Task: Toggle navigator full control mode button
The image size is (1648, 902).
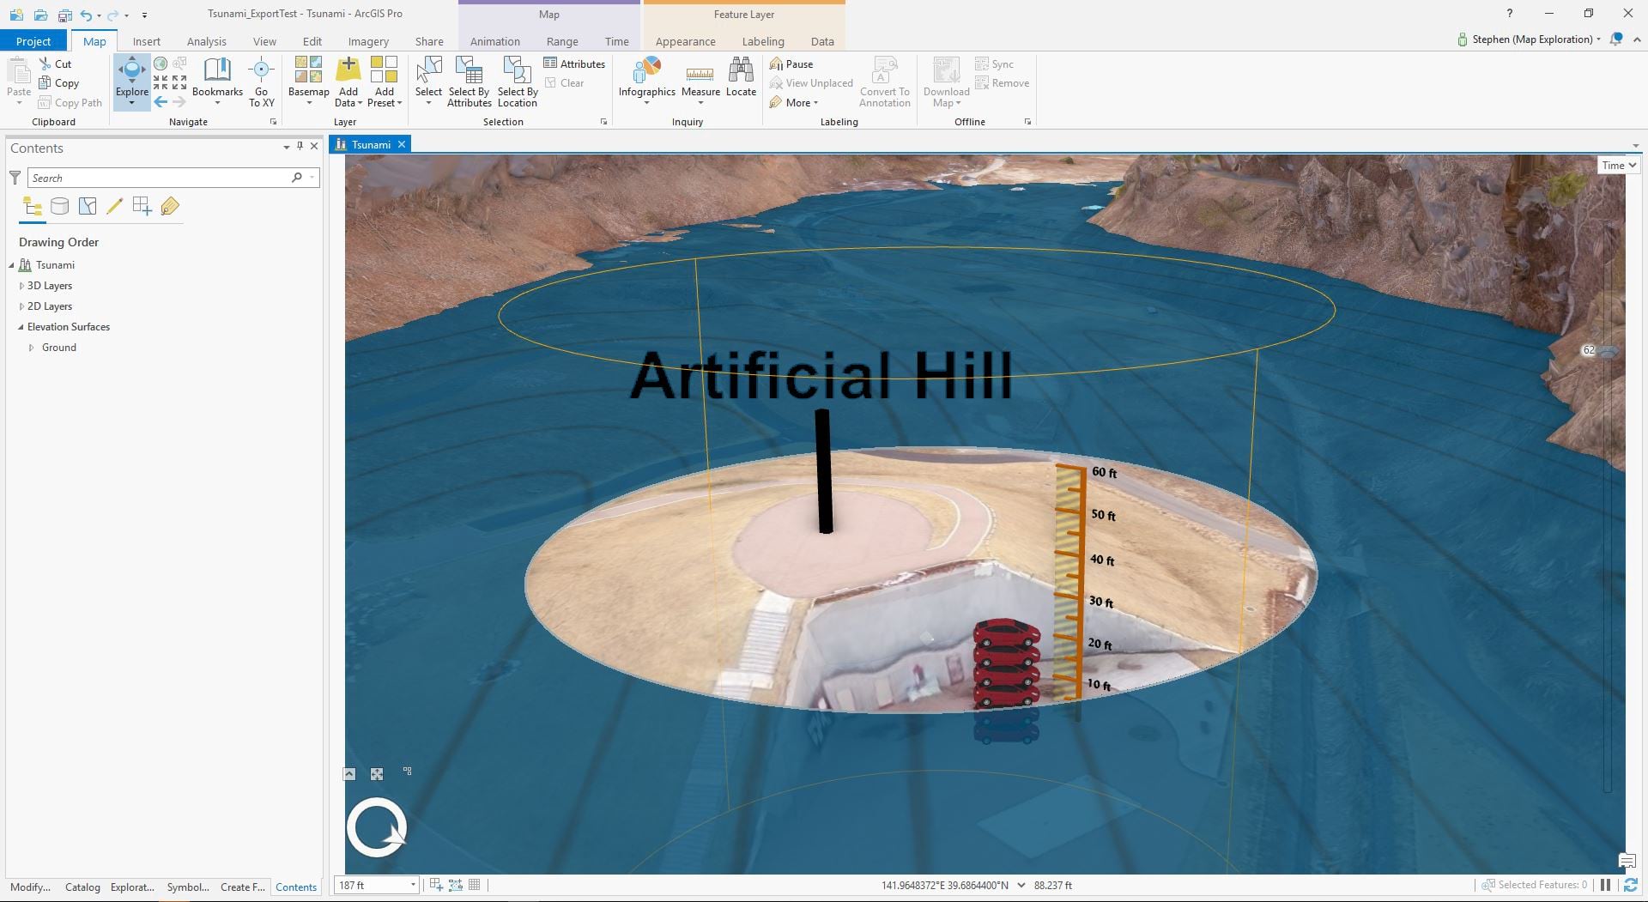Action: pos(377,774)
